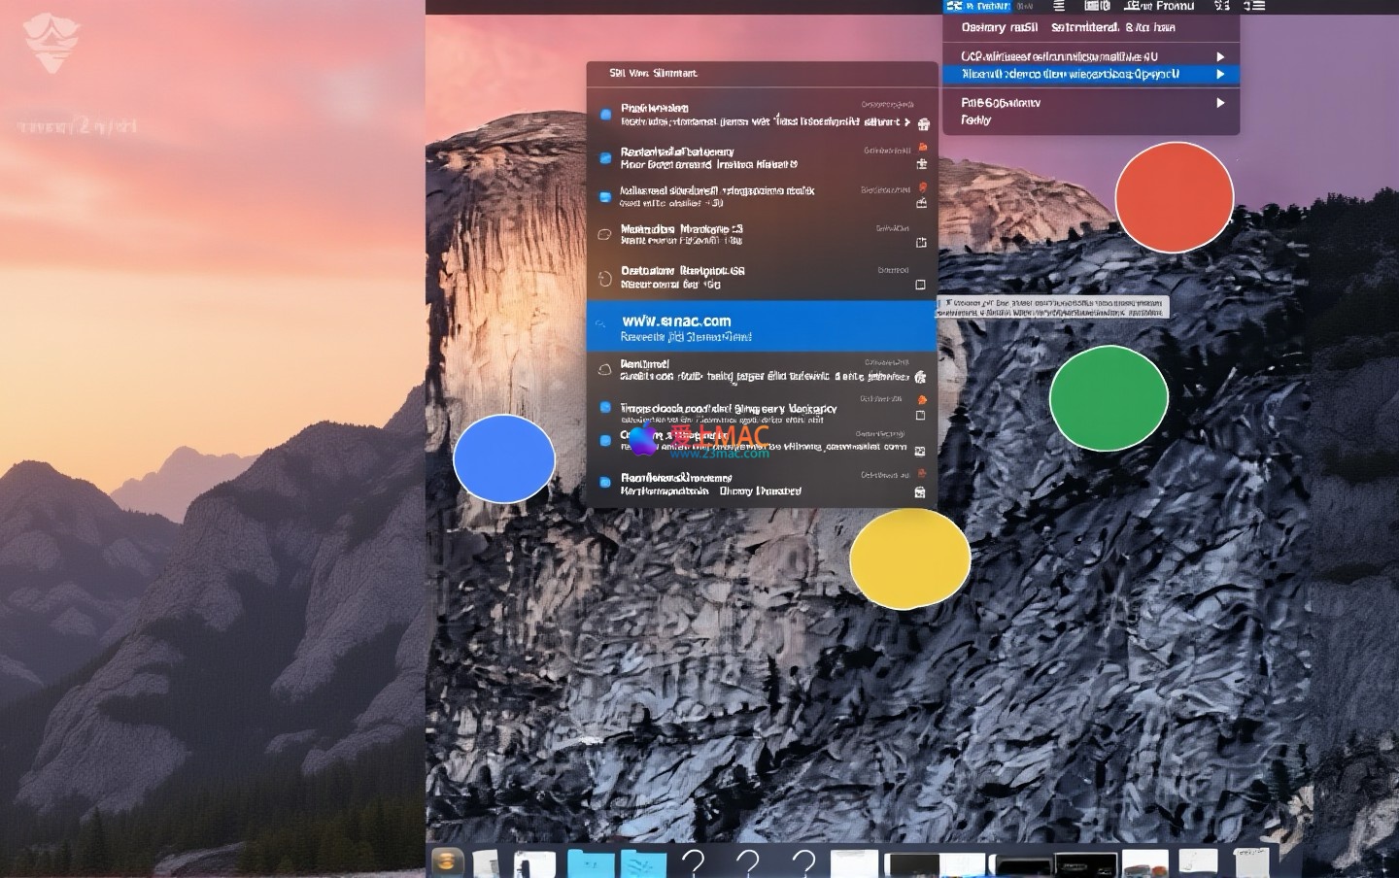Expand the submenu arrow above the highlighted row
This screenshot has width=1399, height=878.
coord(1221,56)
